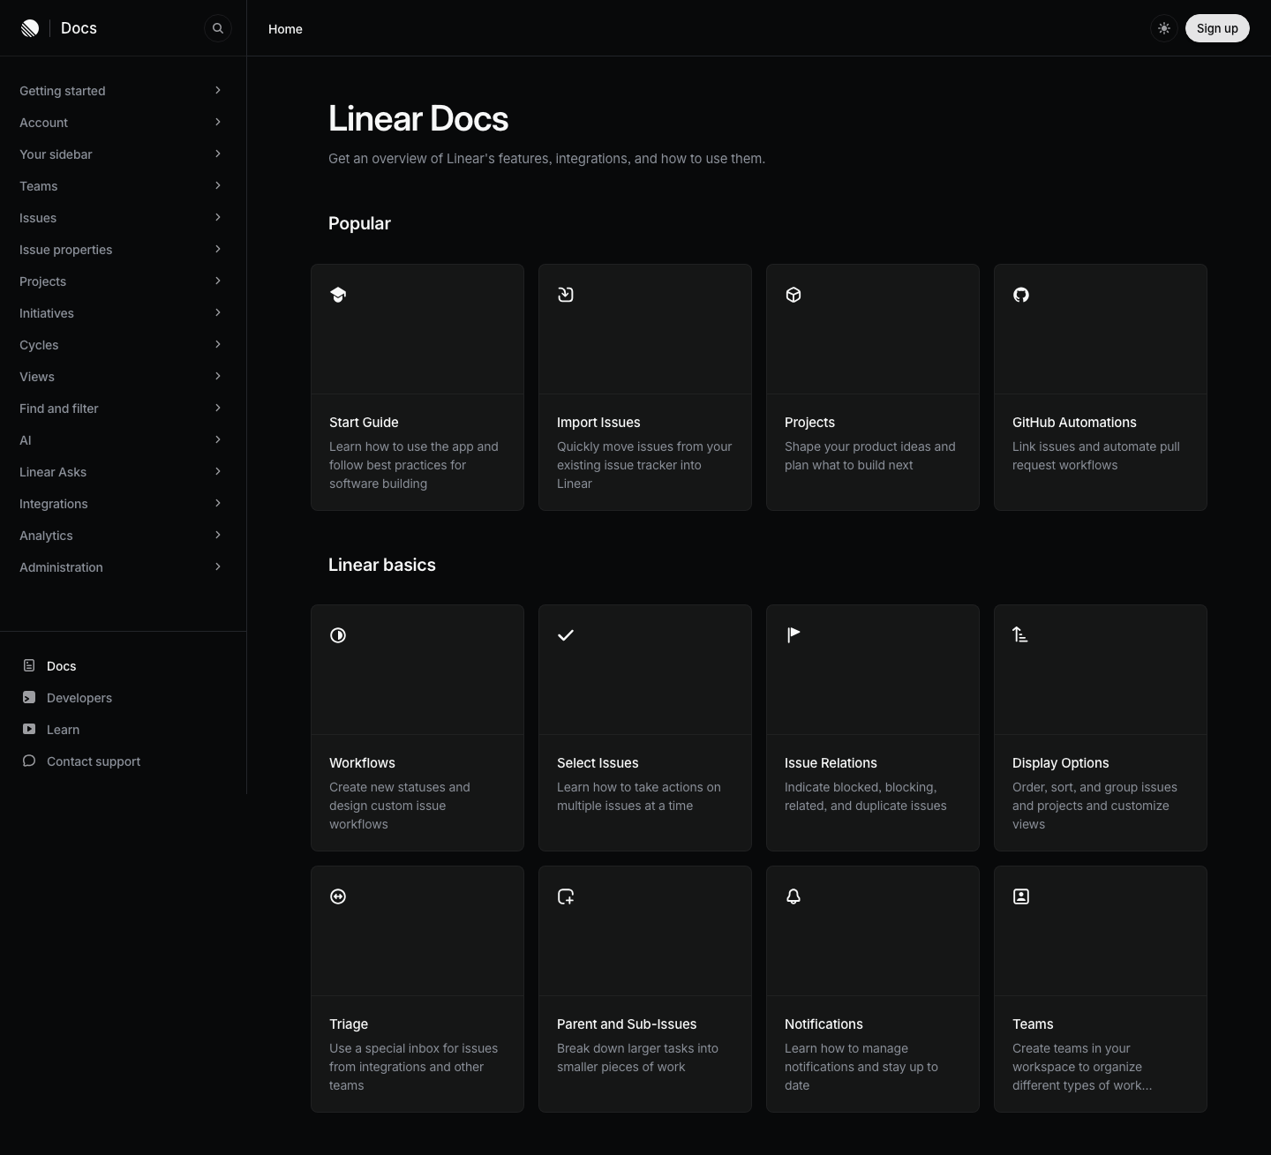Click the Display Options sort icon
The image size is (1271, 1155).
click(1021, 635)
